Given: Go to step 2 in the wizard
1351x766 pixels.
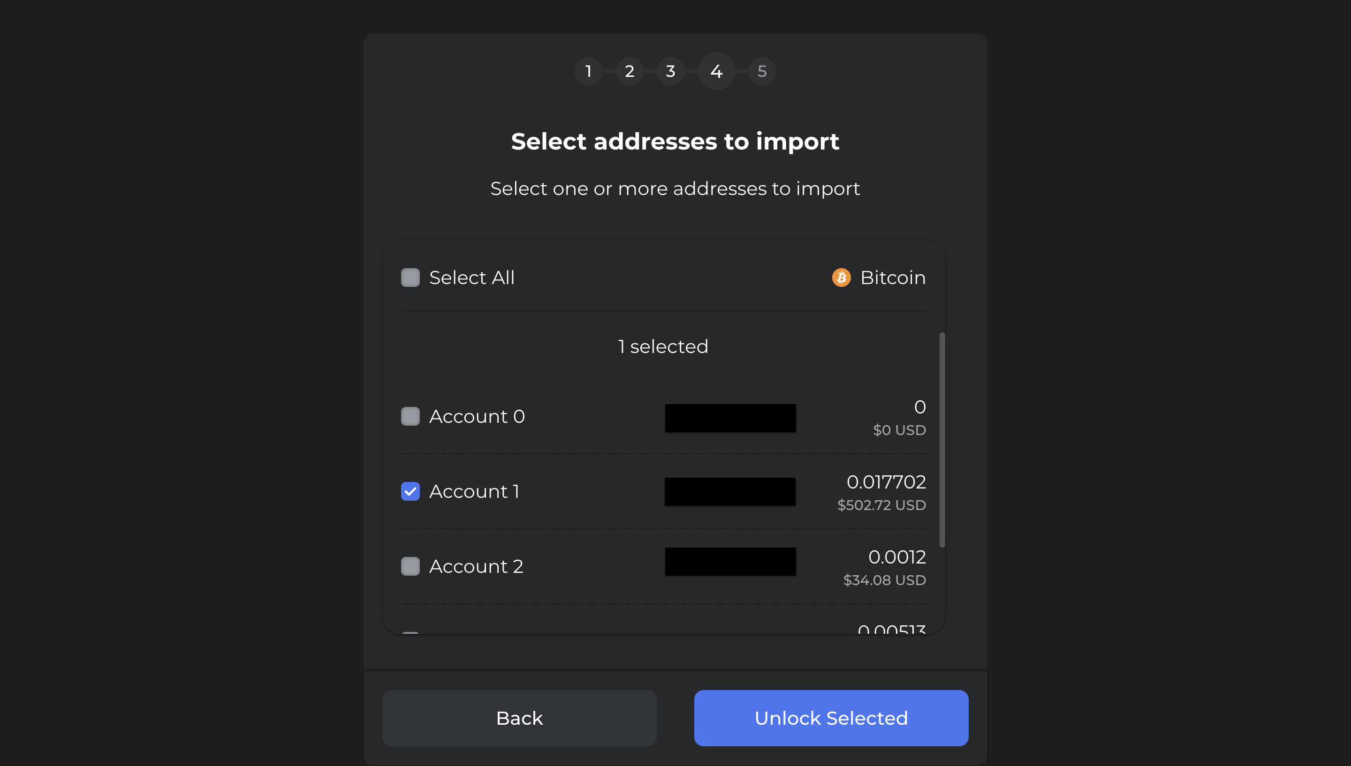Looking at the screenshot, I should [630, 71].
